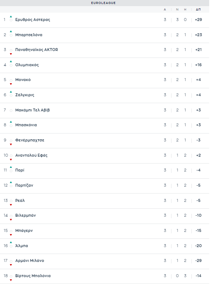211x284 pixels.
Task: Open the Ρεάλ team link
Action: click(20, 200)
